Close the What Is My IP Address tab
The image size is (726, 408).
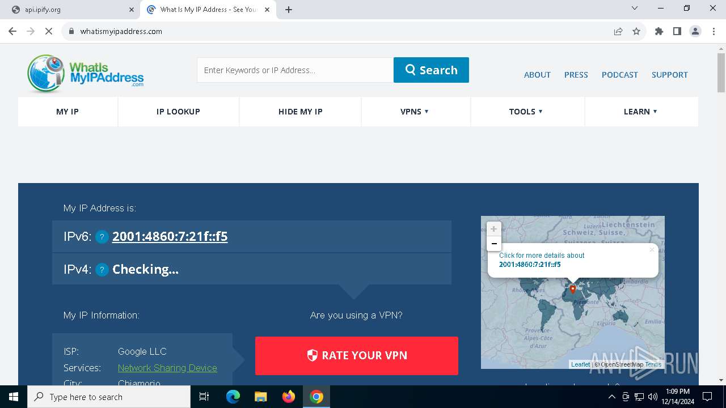pos(267,10)
